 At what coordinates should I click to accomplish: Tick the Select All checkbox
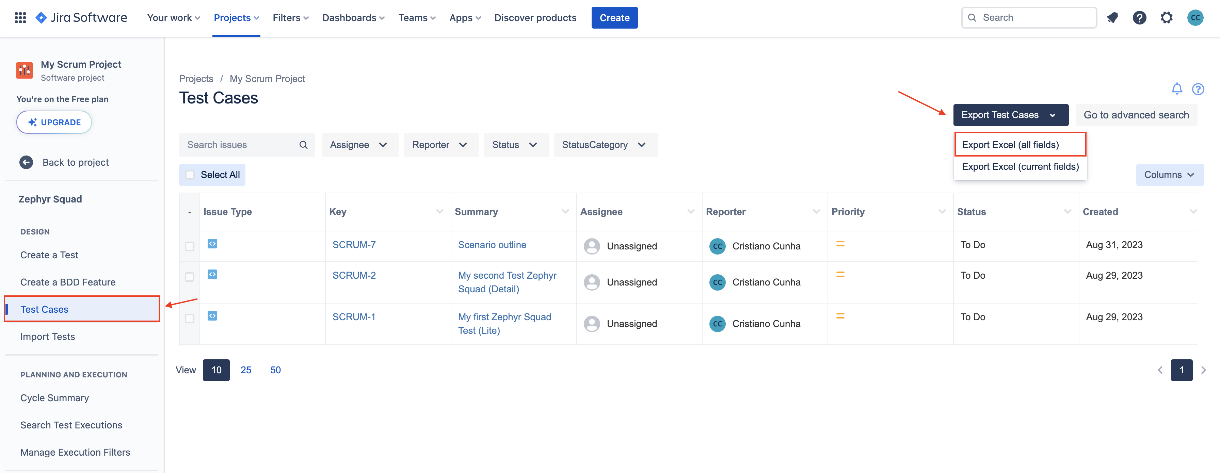tap(190, 175)
